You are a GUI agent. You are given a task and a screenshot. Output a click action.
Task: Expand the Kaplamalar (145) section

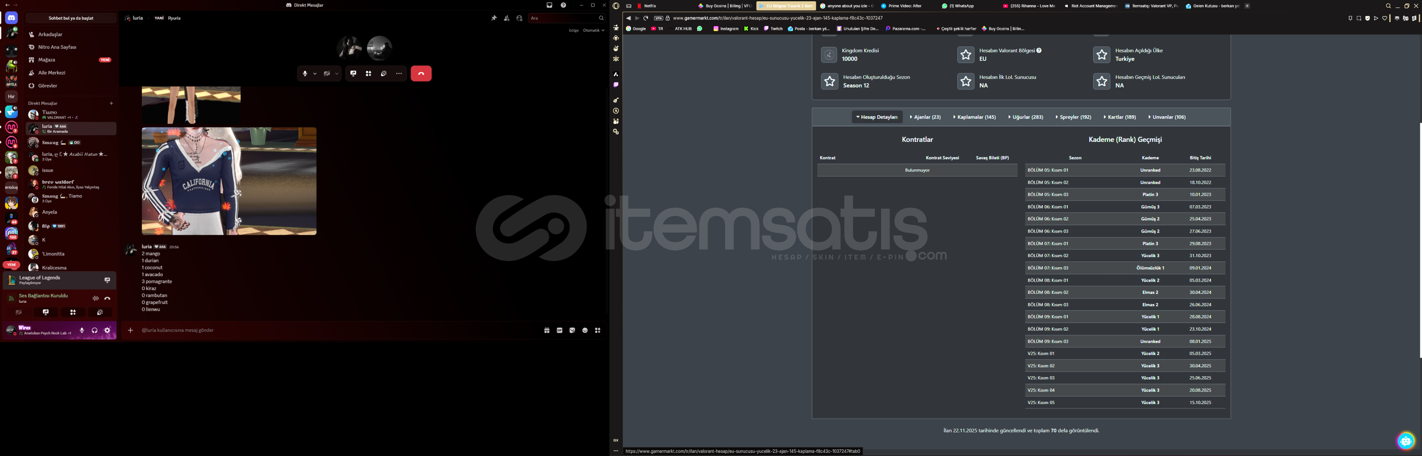pos(974,117)
